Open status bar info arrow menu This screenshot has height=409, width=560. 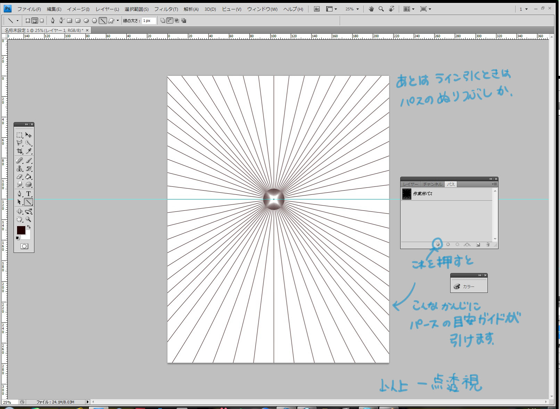88,402
